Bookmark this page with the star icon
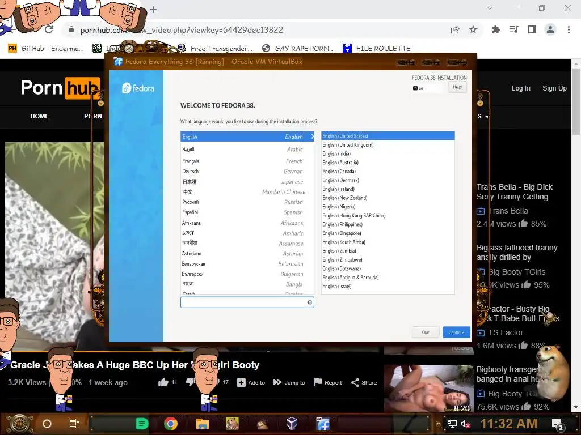581x435 pixels. [473, 29]
